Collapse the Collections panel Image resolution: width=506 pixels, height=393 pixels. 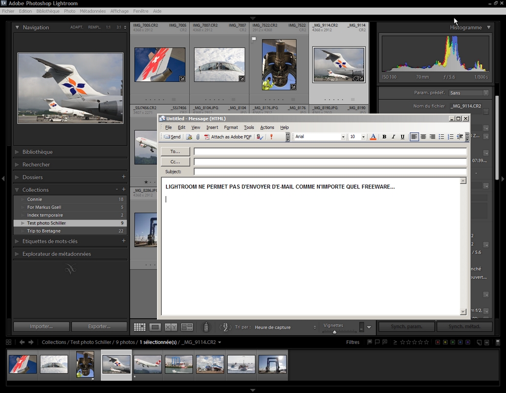point(17,190)
